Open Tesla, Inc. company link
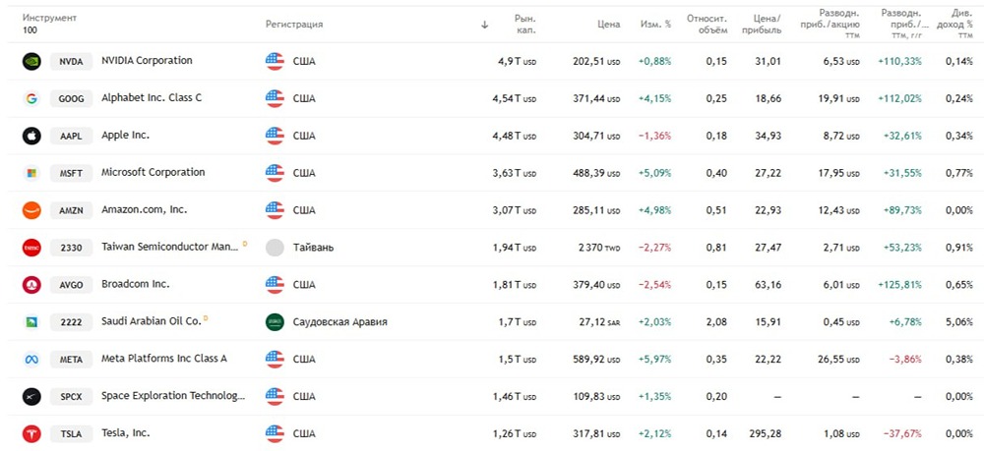Viewport: 984px width, 451px height. tap(126, 433)
